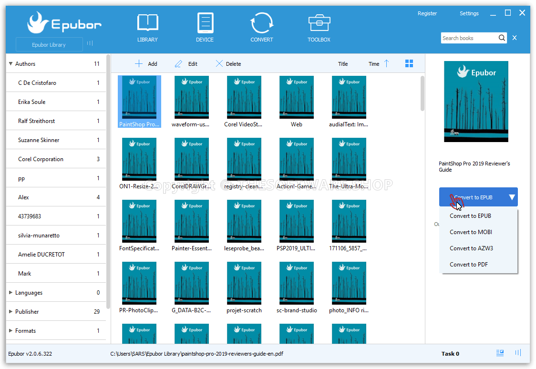
Task: Open the Device section icon
Action: pos(205,23)
